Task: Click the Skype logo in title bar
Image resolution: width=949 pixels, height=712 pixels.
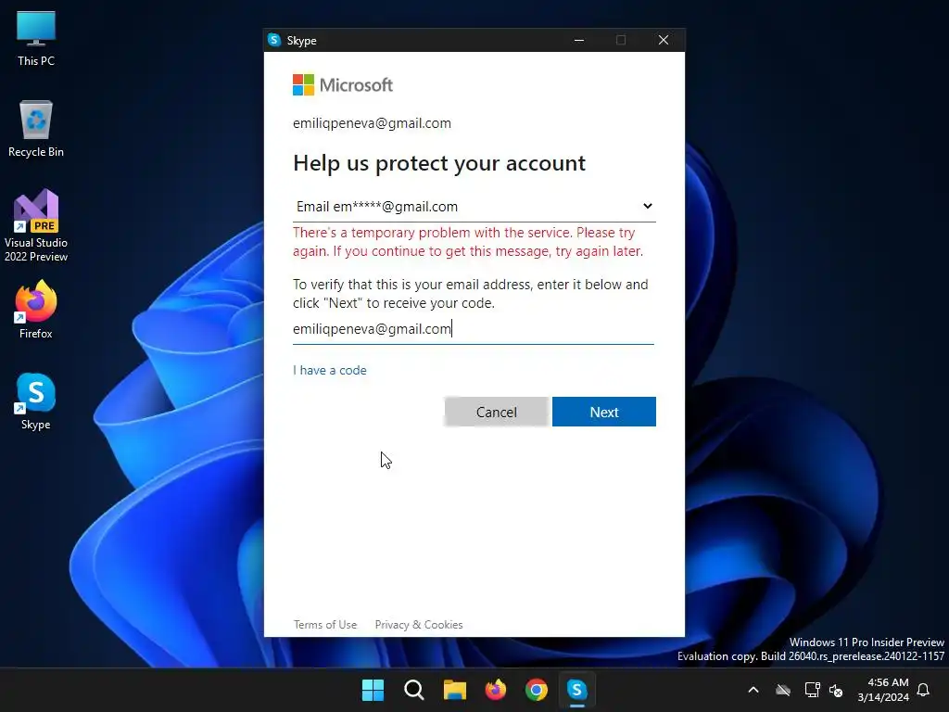Action: tap(274, 40)
